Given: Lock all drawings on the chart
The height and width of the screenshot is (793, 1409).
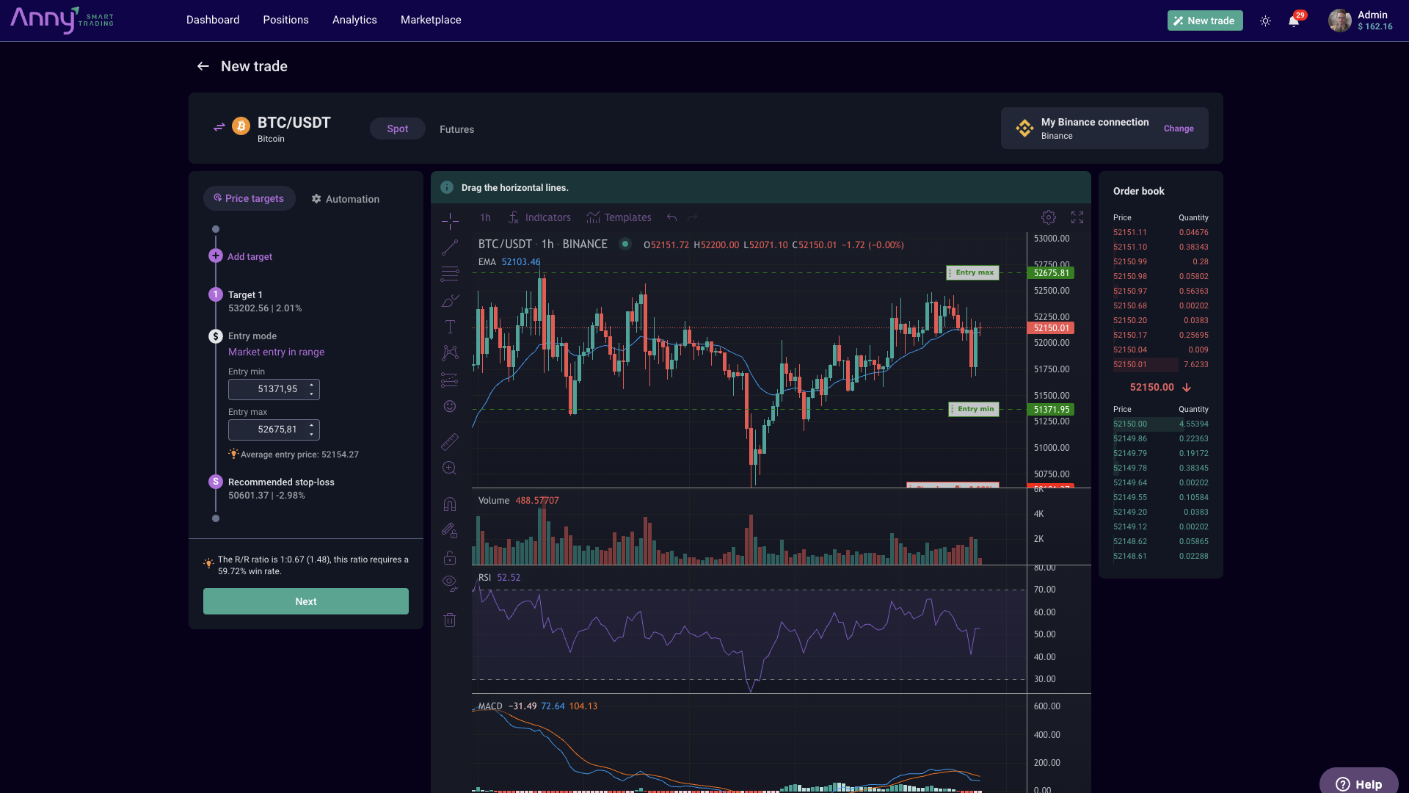Looking at the screenshot, I should (449, 557).
